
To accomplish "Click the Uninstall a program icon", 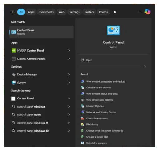I will (83, 143).
